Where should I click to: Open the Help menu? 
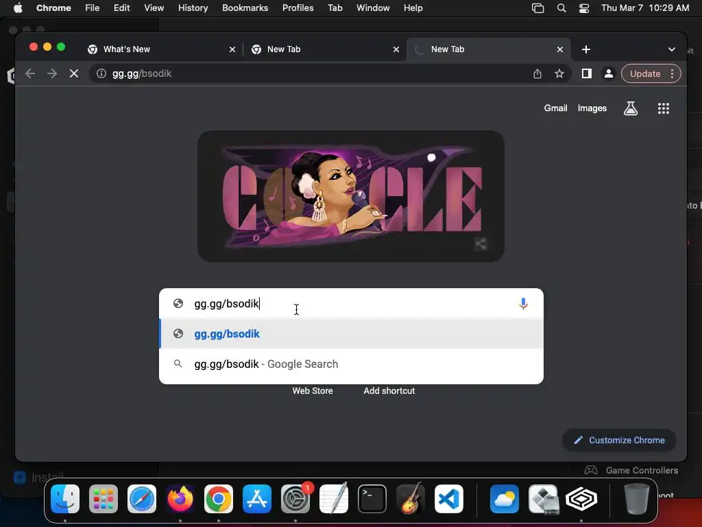(x=413, y=8)
